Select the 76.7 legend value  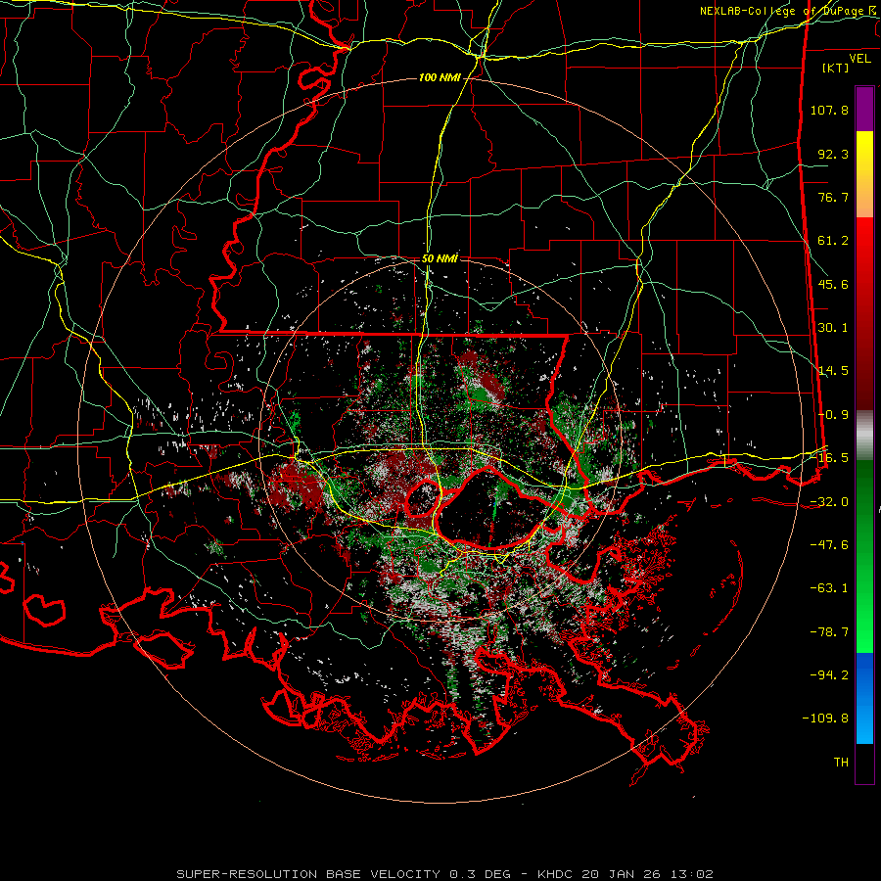point(833,197)
